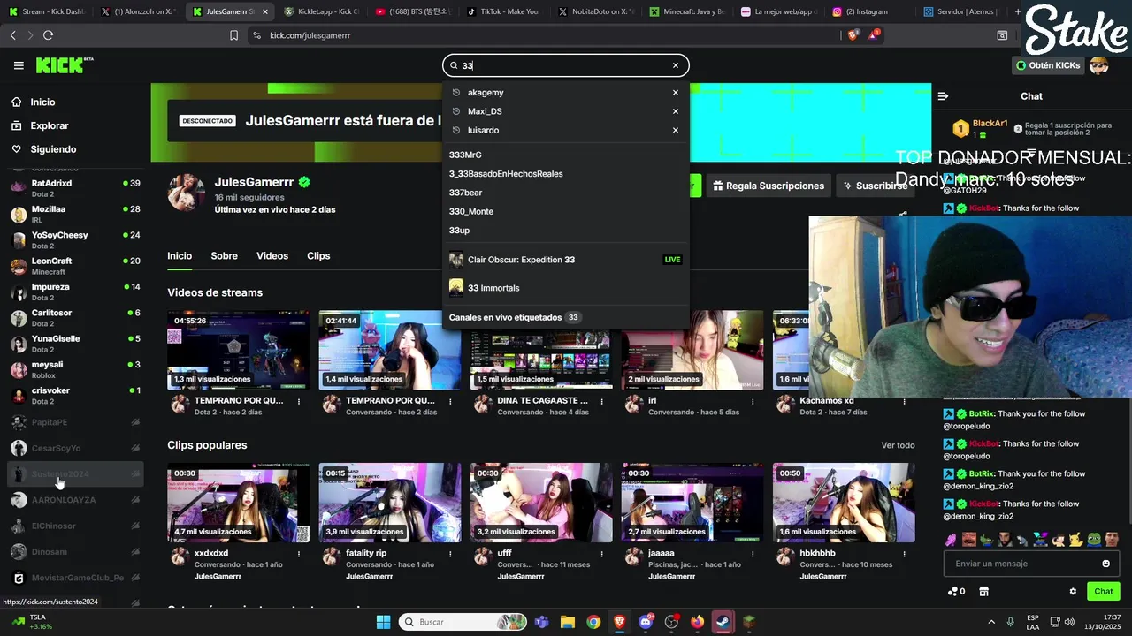Open fatality rip clip thumbnail
The width and height of the screenshot is (1132, 636).
click(x=390, y=503)
